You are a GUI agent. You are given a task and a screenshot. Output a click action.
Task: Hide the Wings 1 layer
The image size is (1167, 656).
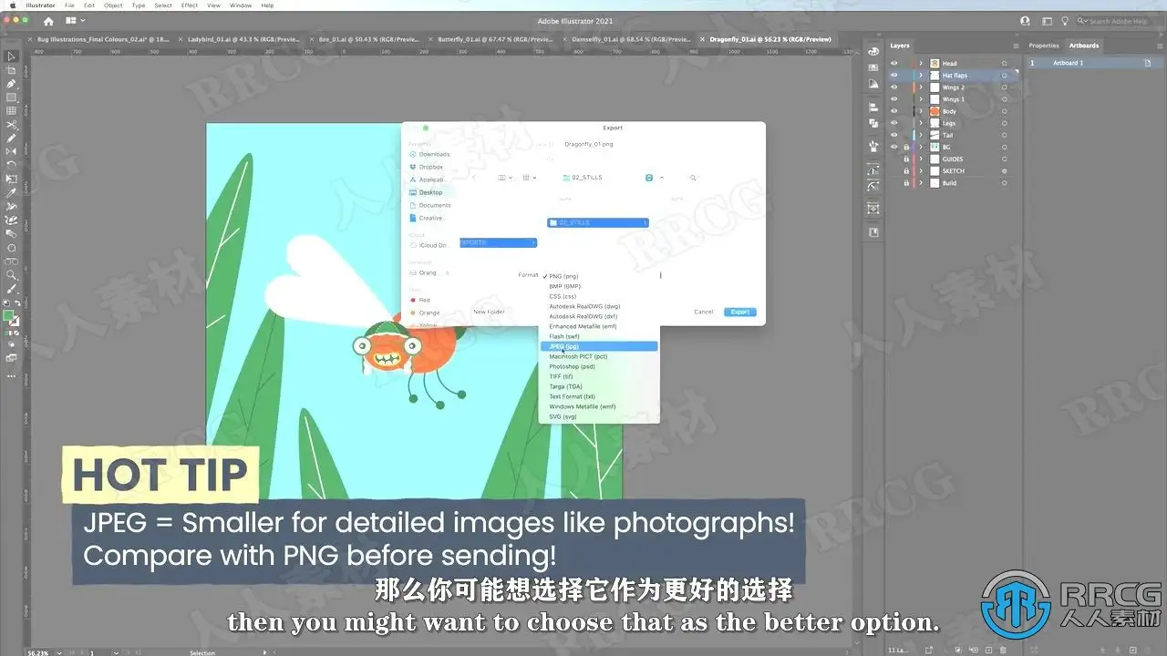point(893,99)
